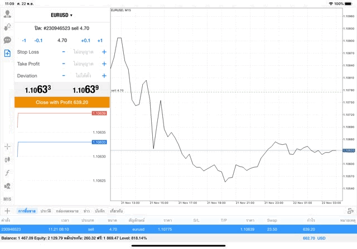Open the M15 timeframe selector
This screenshot has width=357, height=249.
[x=7, y=199]
